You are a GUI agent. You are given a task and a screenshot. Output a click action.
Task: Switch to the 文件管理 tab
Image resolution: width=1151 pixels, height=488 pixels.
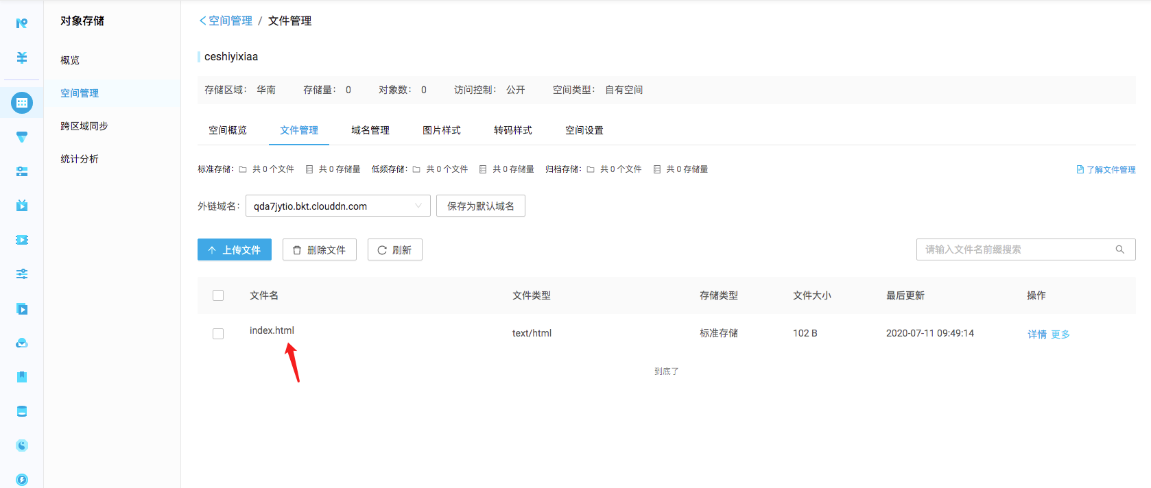(299, 130)
